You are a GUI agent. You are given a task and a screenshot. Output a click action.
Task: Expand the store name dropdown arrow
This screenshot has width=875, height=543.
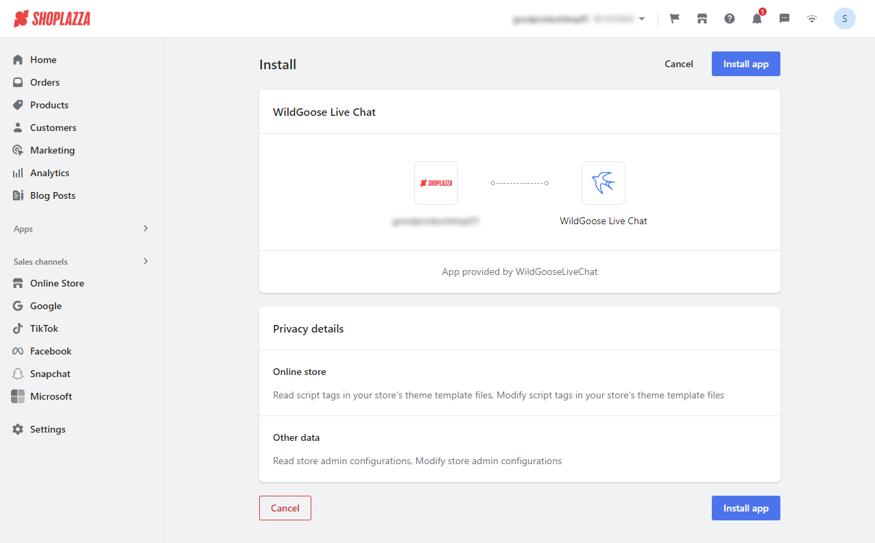[x=642, y=19]
